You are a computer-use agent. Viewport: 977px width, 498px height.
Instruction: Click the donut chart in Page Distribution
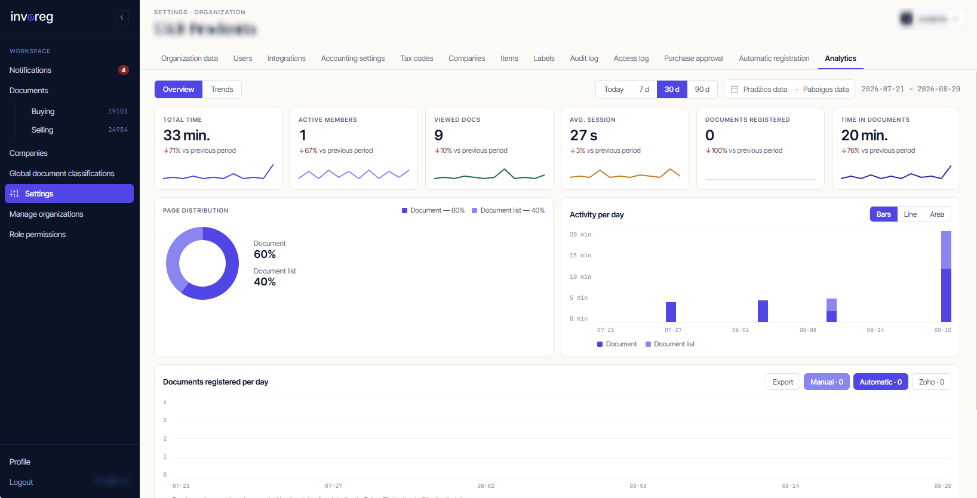[x=202, y=263]
